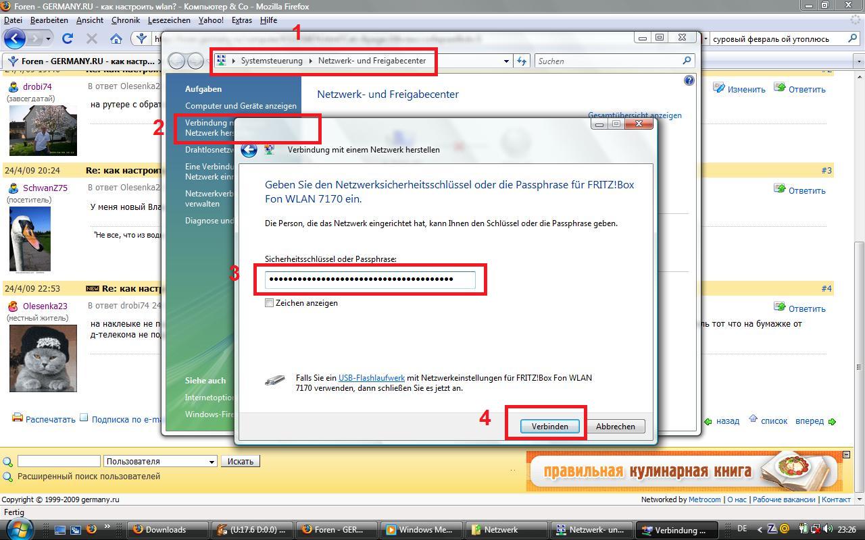Open the Рабочие вакансии footer link
Screen dimensions: 865x540
pyautogui.click(x=784, y=500)
